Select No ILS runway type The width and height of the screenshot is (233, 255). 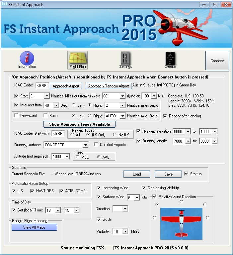(x=115, y=135)
